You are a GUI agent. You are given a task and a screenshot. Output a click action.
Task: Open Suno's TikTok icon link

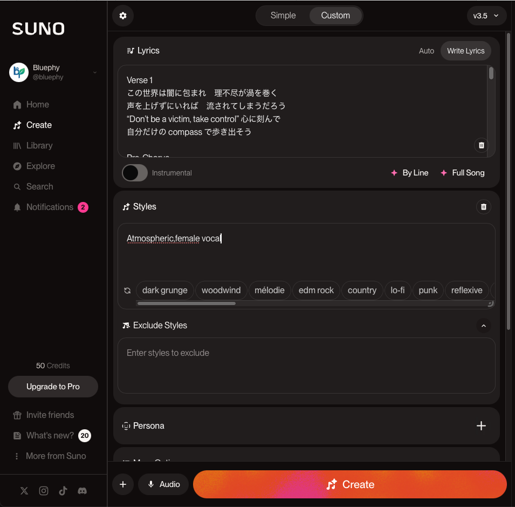click(x=63, y=491)
